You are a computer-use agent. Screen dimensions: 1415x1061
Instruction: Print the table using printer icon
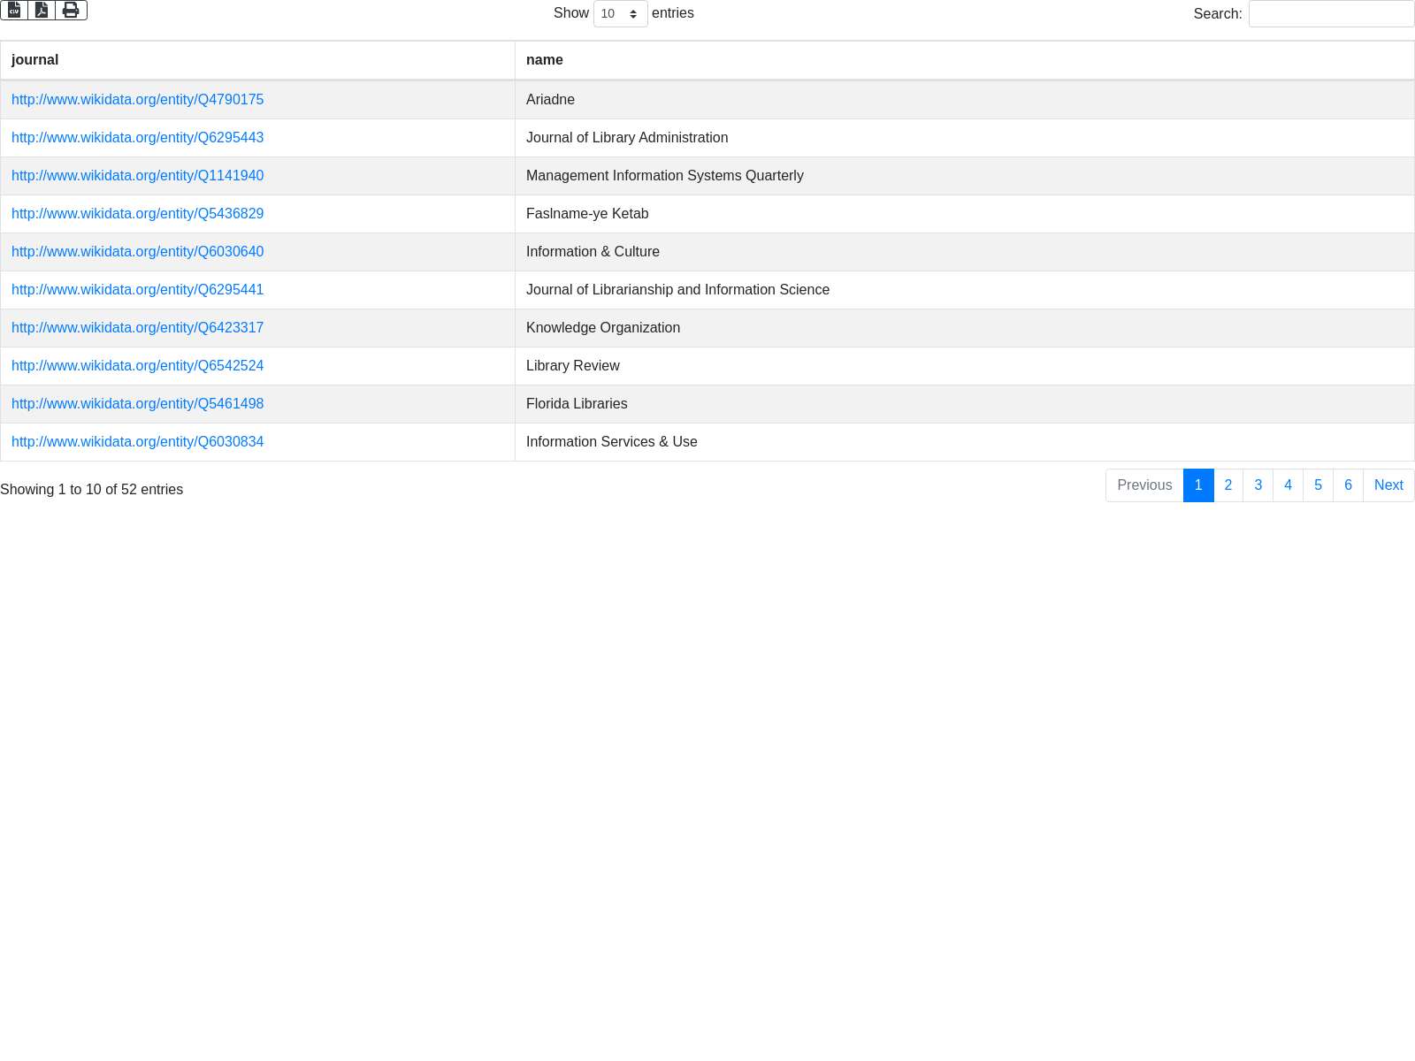pos(71,10)
